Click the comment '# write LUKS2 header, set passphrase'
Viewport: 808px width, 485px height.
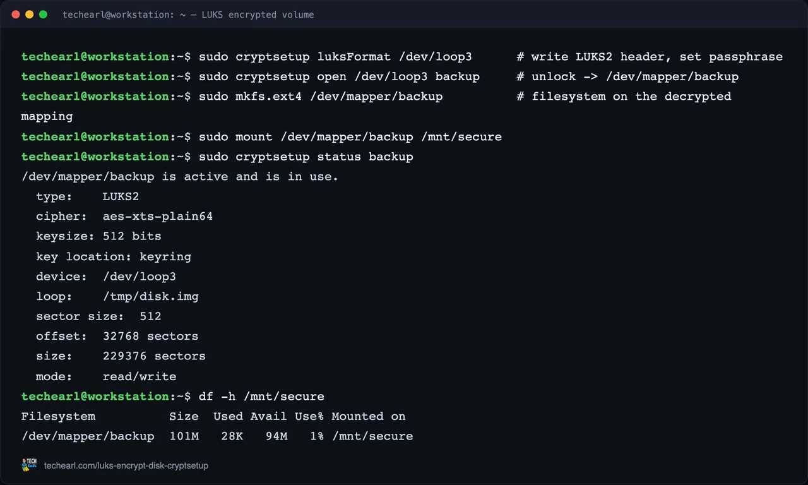tap(650, 57)
